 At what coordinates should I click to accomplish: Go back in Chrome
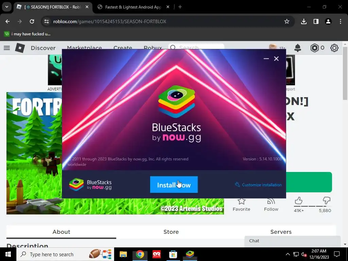pyautogui.click(x=7, y=21)
